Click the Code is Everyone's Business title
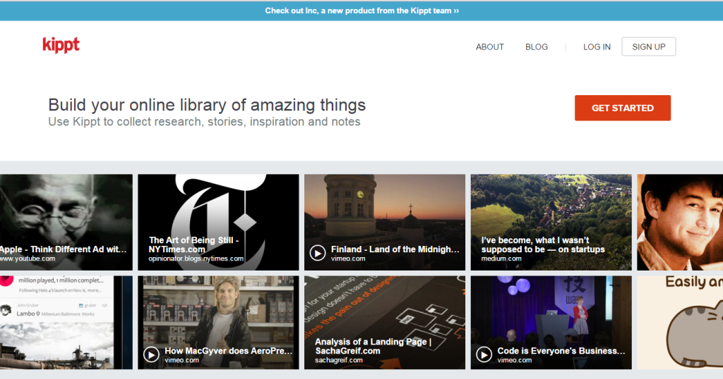 coord(561,351)
